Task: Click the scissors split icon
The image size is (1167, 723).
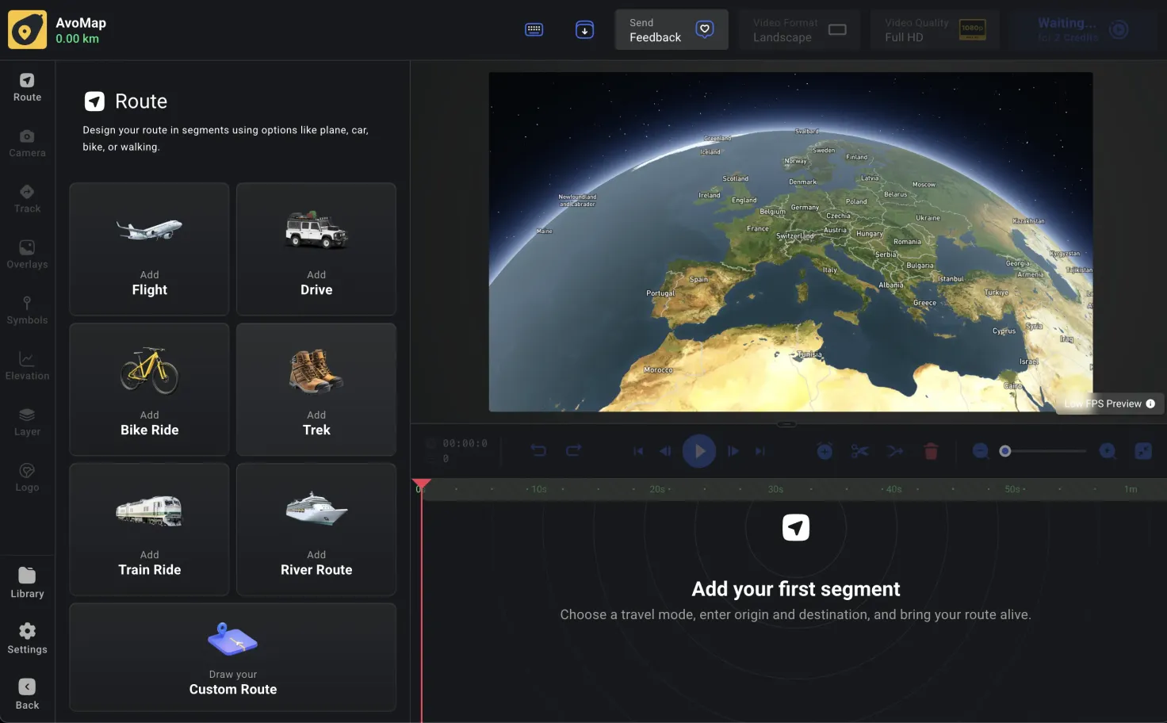Action: 859,451
